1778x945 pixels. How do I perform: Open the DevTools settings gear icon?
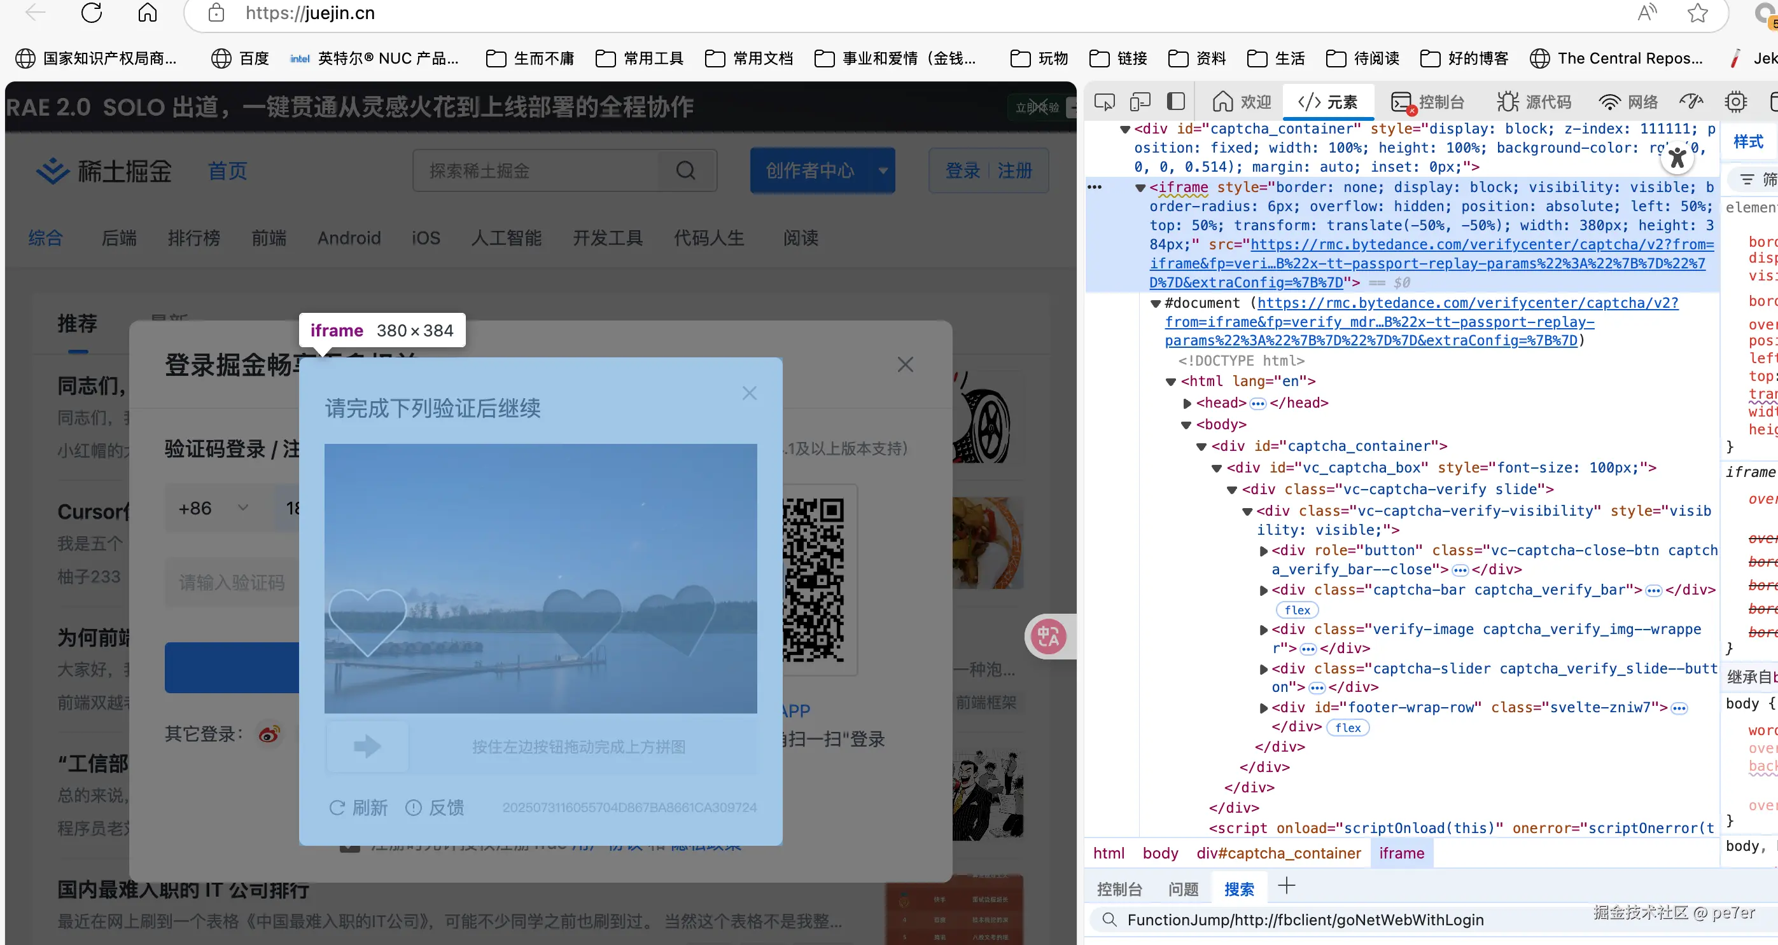click(x=1735, y=102)
